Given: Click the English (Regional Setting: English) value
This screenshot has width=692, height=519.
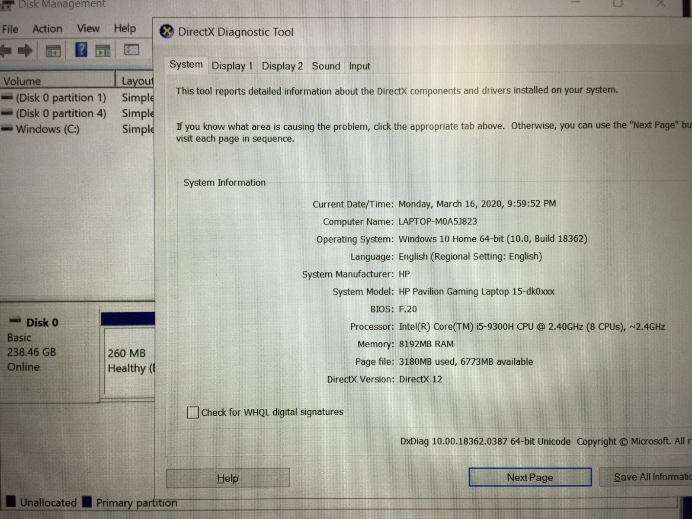Looking at the screenshot, I should [470, 256].
